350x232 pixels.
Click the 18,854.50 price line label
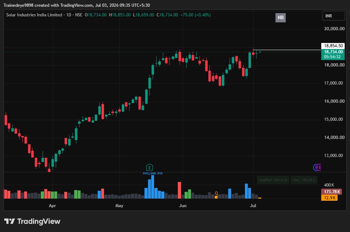point(333,46)
